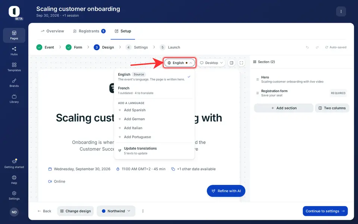This screenshot has height=224, width=358.
Task: Click the Change design button
Action: click(x=75, y=211)
